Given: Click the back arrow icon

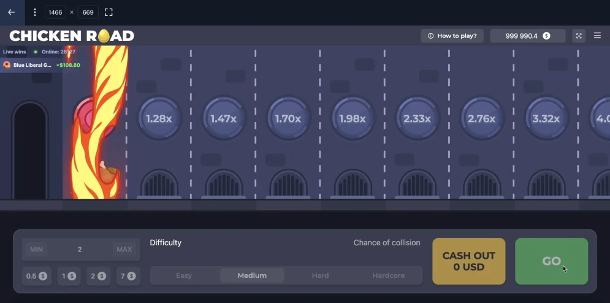Looking at the screenshot, I should pos(12,12).
